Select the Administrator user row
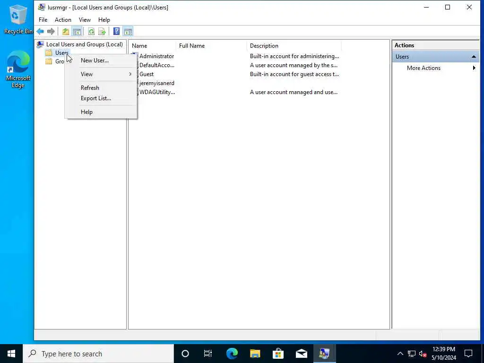 pos(156,56)
